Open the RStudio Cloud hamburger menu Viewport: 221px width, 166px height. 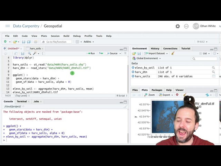[8, 26]
